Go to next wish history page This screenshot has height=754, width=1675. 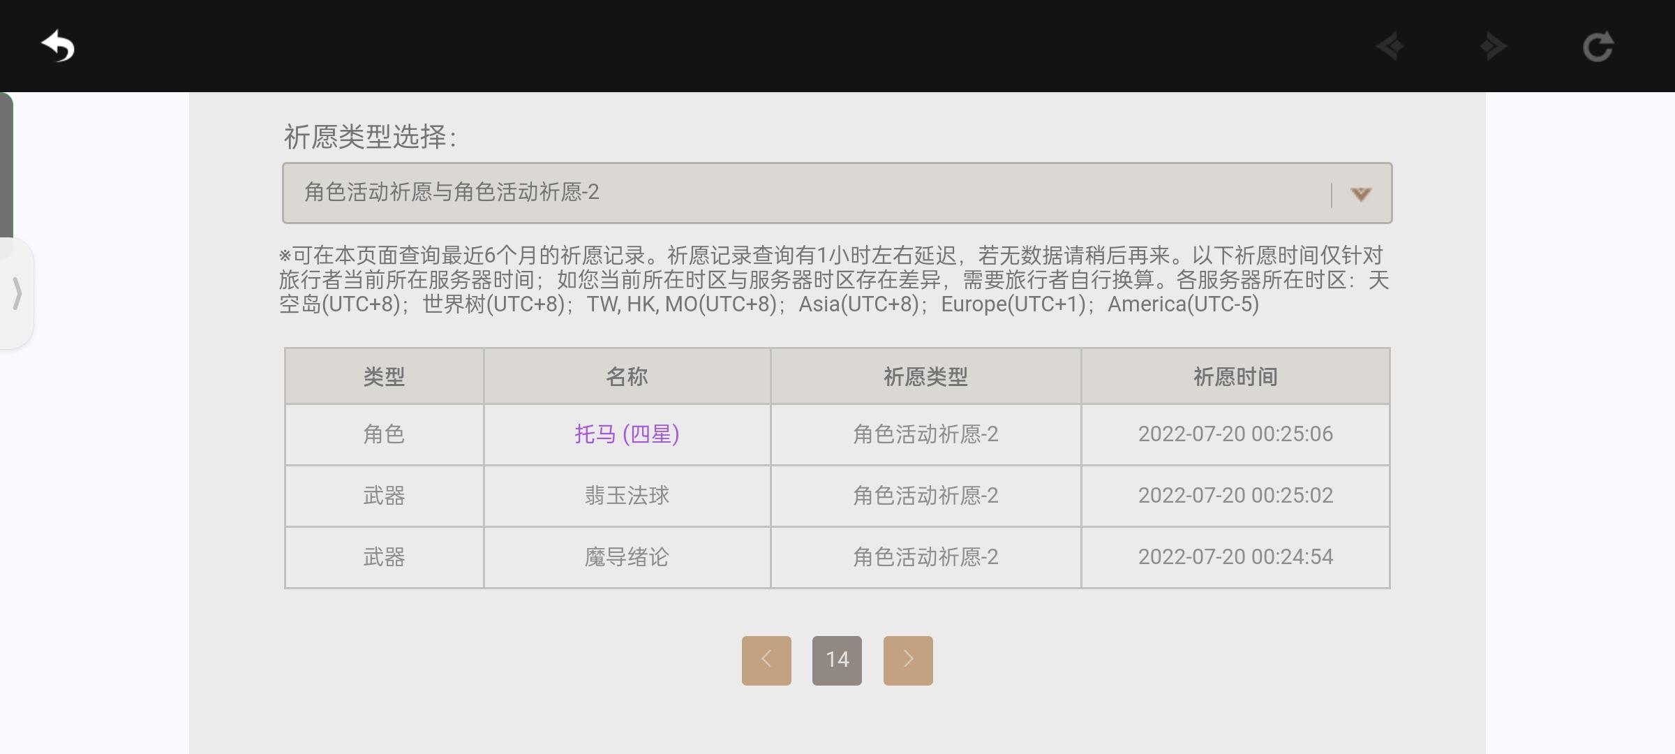(907, 660)
